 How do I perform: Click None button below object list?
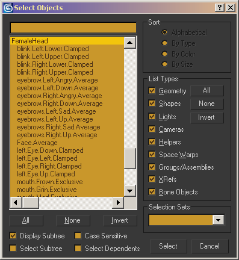[73, 220]
